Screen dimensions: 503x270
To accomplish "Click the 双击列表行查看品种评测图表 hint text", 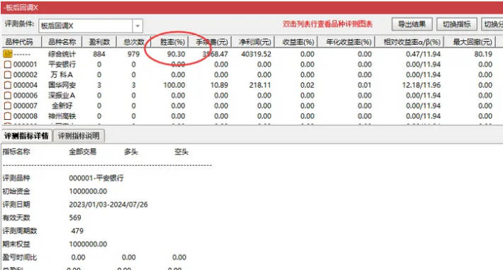I will click(327, 24).
